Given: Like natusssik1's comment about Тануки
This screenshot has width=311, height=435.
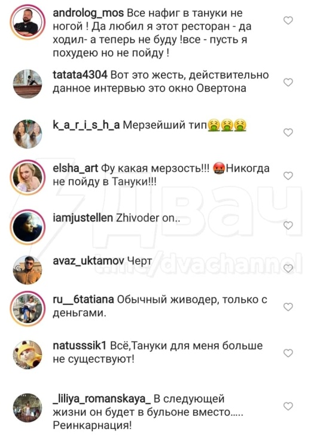Looking at the screenshot, I should [x=288, y=353].
